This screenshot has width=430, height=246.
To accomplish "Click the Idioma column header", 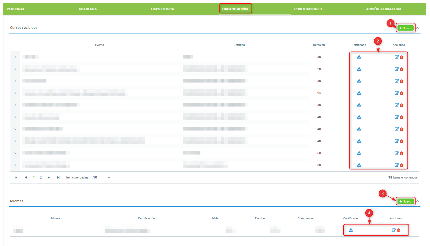I will click(x=56, y=218).
